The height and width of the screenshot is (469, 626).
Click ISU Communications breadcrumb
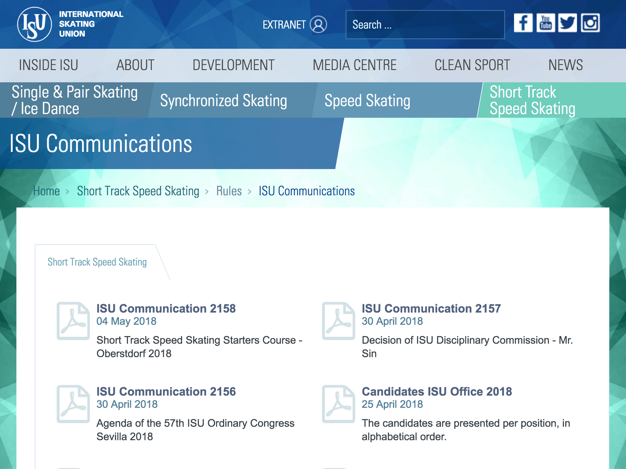click(307, 191)
